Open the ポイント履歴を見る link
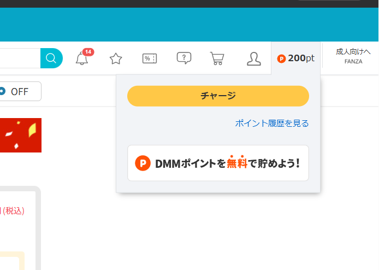The width and height of the screenshot is (379, 270). click(271, 124)
